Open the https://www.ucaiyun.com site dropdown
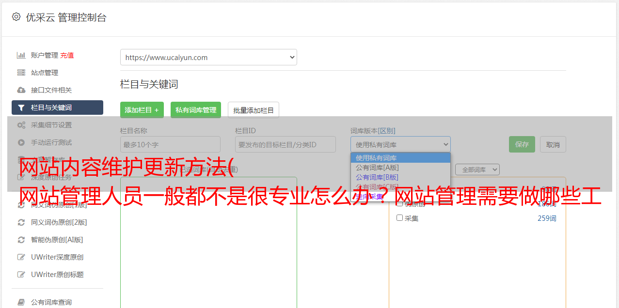This screenshot has width=619, height=308. pyautogui.click(x=208, y=57)
